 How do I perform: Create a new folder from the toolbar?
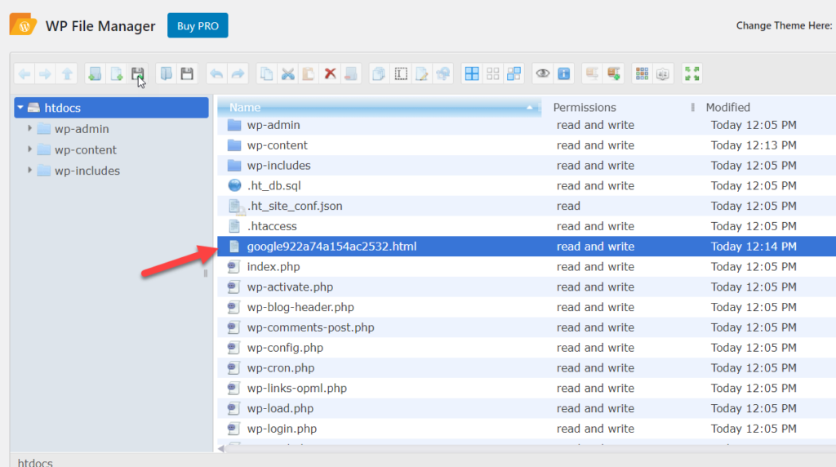pos(95,73)
